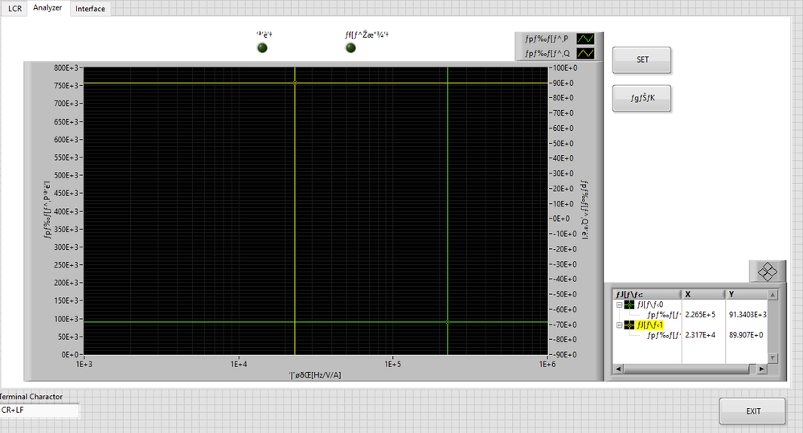803x433 pixels.
Task: Click the yellow crosshair cursor 1 icon
Action: pos(629,325)
